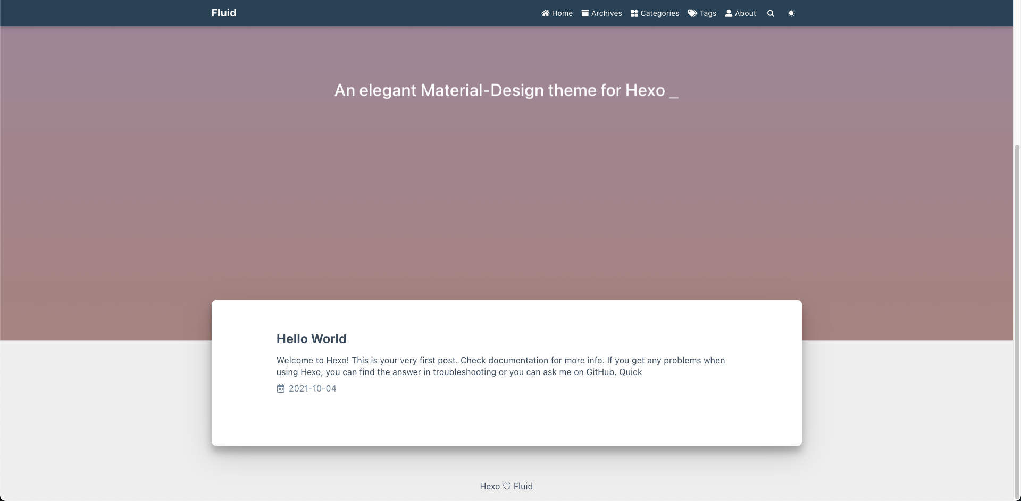Click the Hello World post excerpt
The height and width of the screenshot is (501, 1021).
500,366
